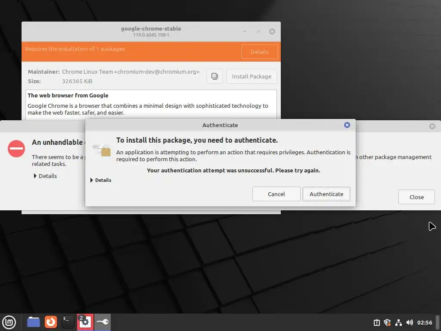This screenshot has width=441, height=331.
Task: Close the error dialog with the Close button
Action: pos(416,197)
